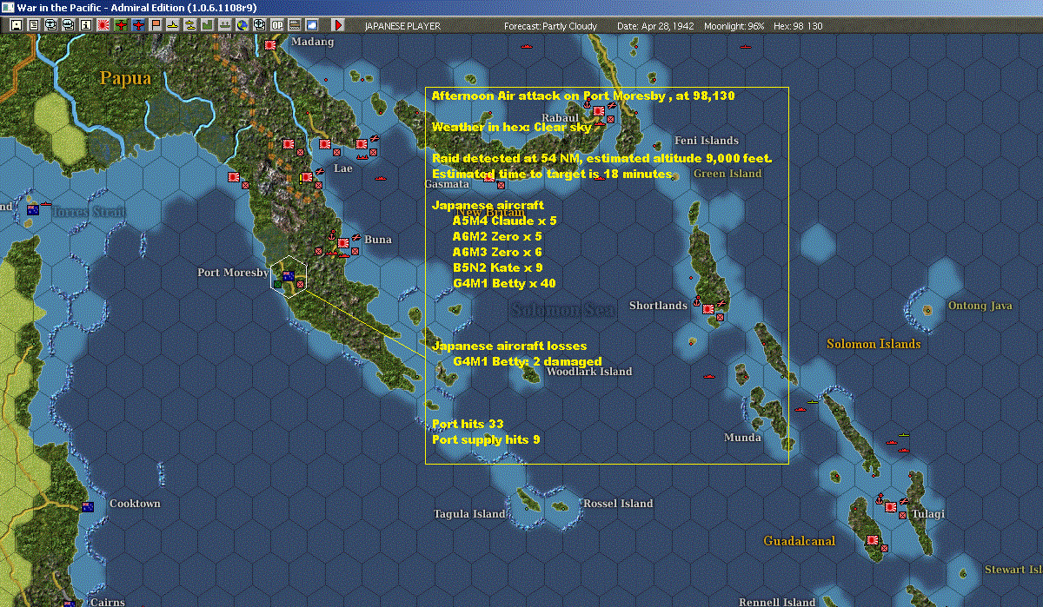Select the Japanese base flag at Shortlands
The height and width of the screenshot is (607, 1043).
[x=708, y=308]
